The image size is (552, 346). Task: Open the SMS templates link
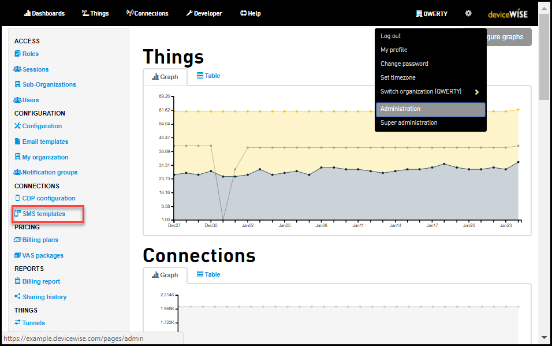point(43,214)
